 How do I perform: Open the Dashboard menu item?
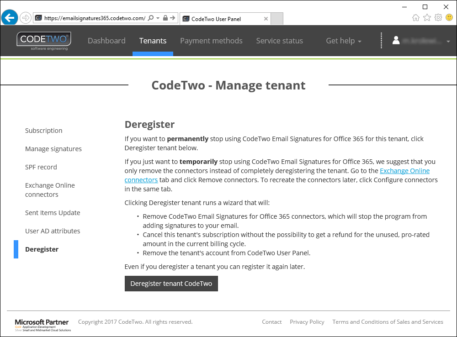[106, 41]
